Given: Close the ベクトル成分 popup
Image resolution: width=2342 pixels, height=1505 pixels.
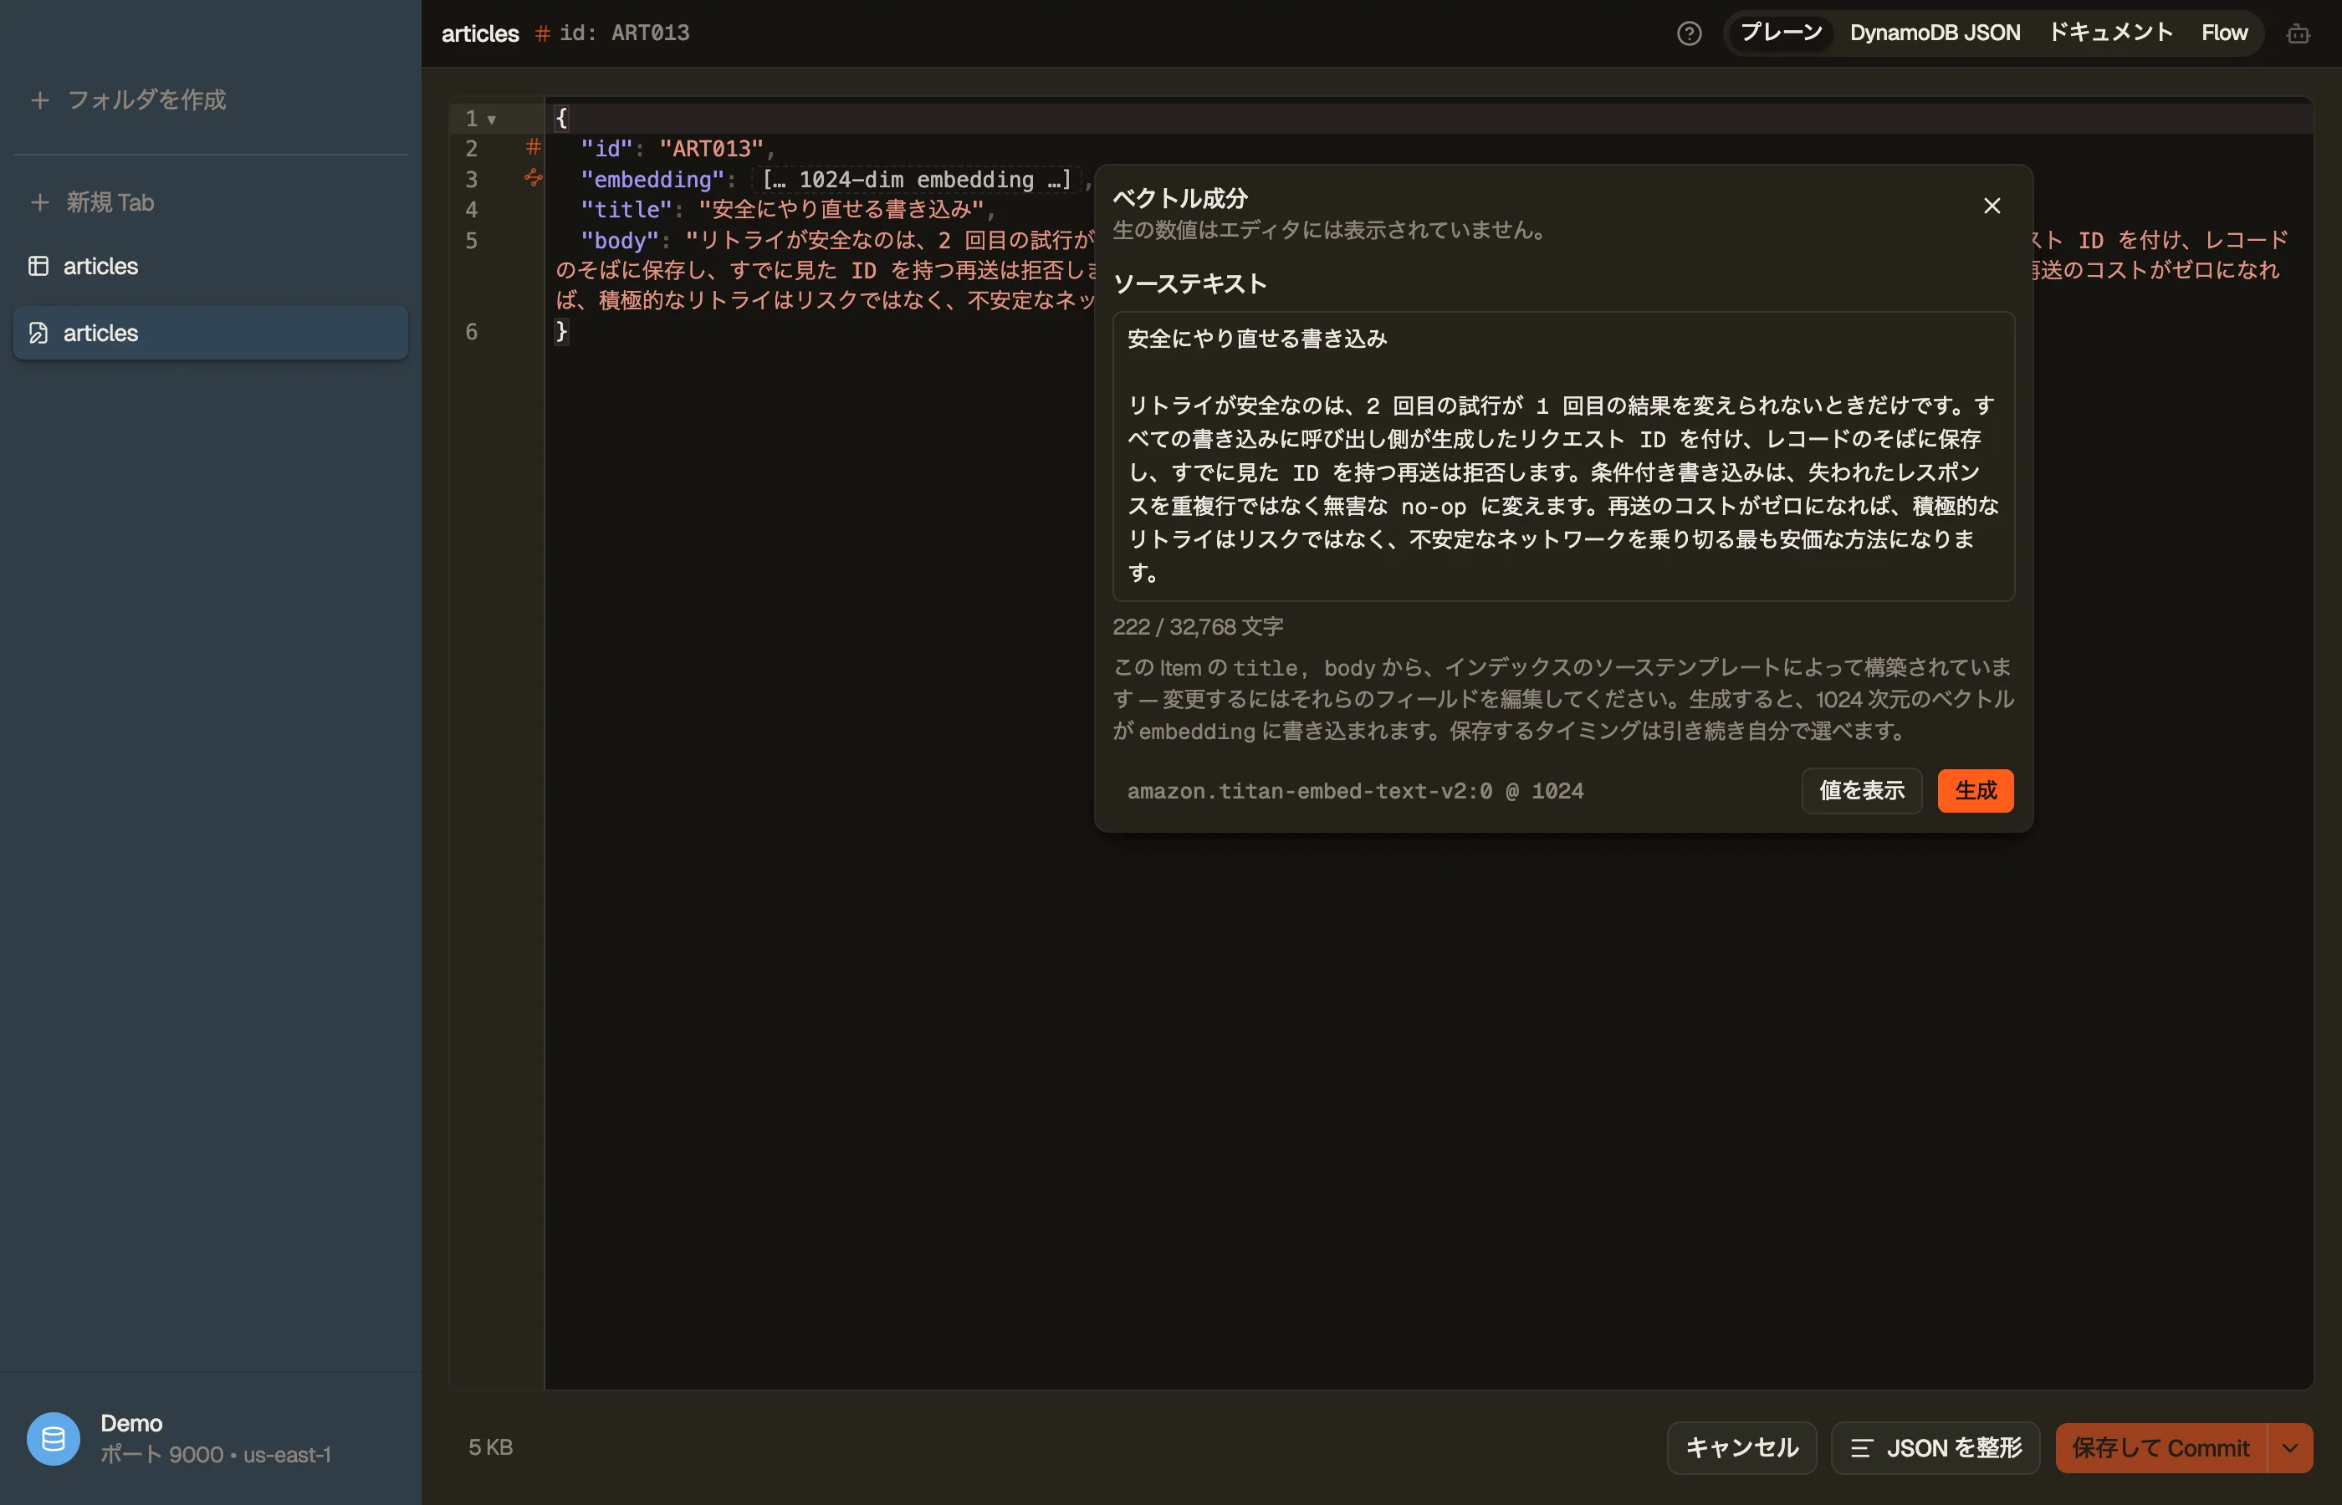Looking at the screenshot, I should tap(1991, 205).
